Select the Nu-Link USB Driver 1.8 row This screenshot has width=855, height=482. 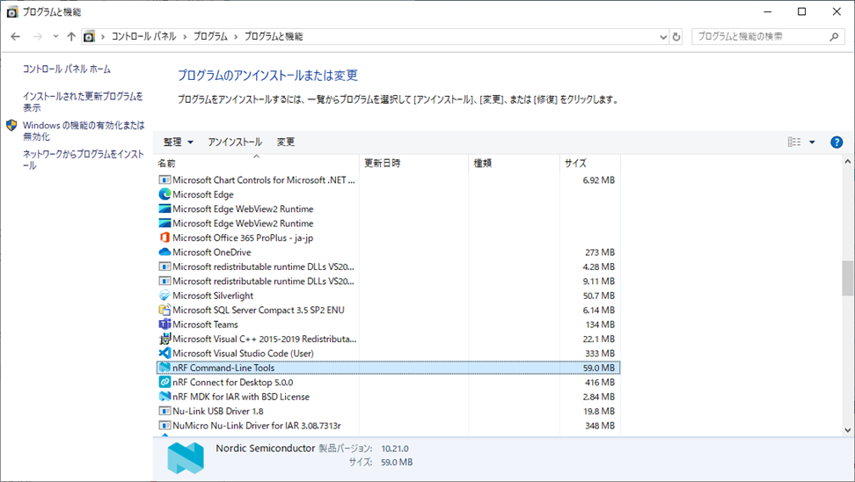click(x=388, y=411)
